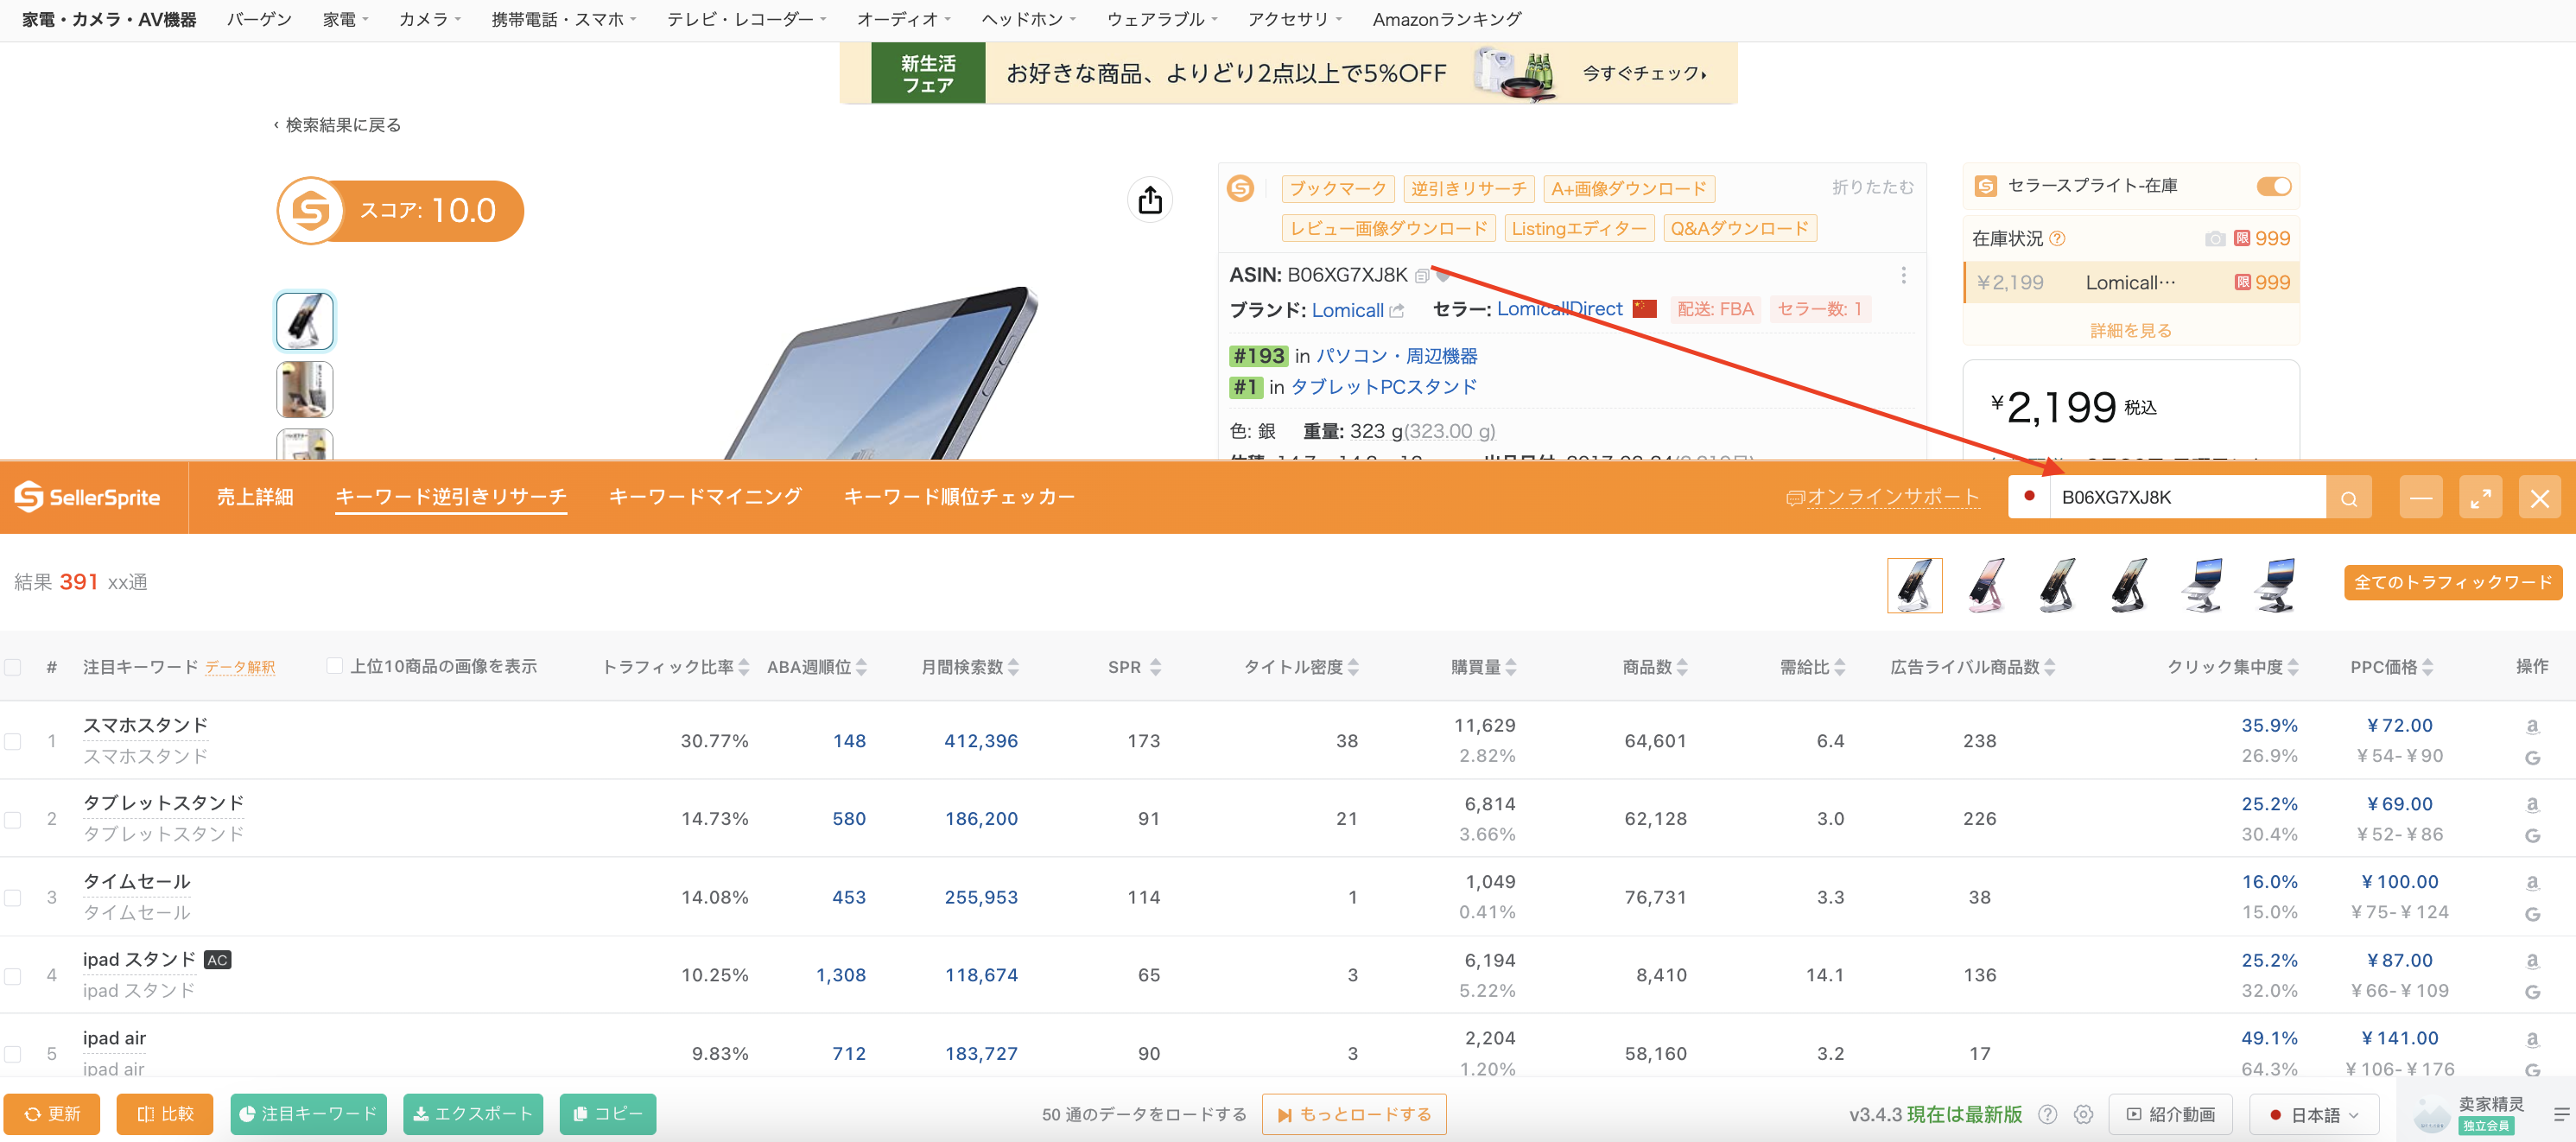This screenshot has height=1142, width=2576.
Task: Switch to キーワード逆引きリサーチ tab
Action: click(x=451, y=497)
